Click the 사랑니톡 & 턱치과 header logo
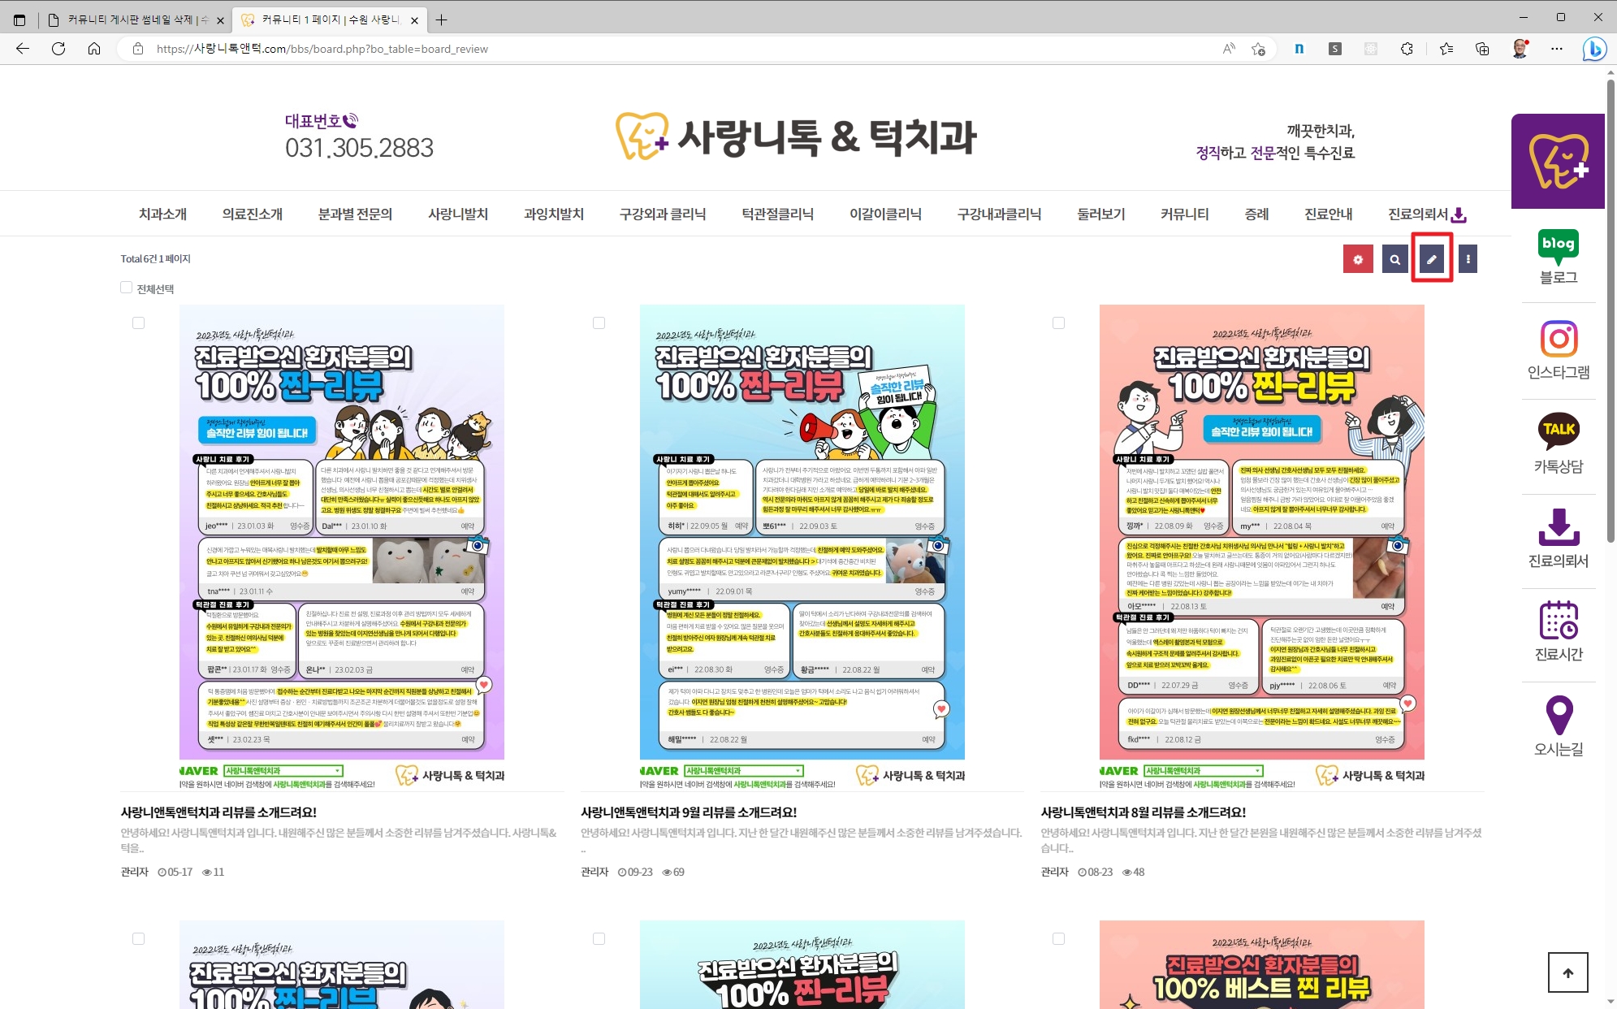This screenshot has height=1009, width=1617. (796, 136)
